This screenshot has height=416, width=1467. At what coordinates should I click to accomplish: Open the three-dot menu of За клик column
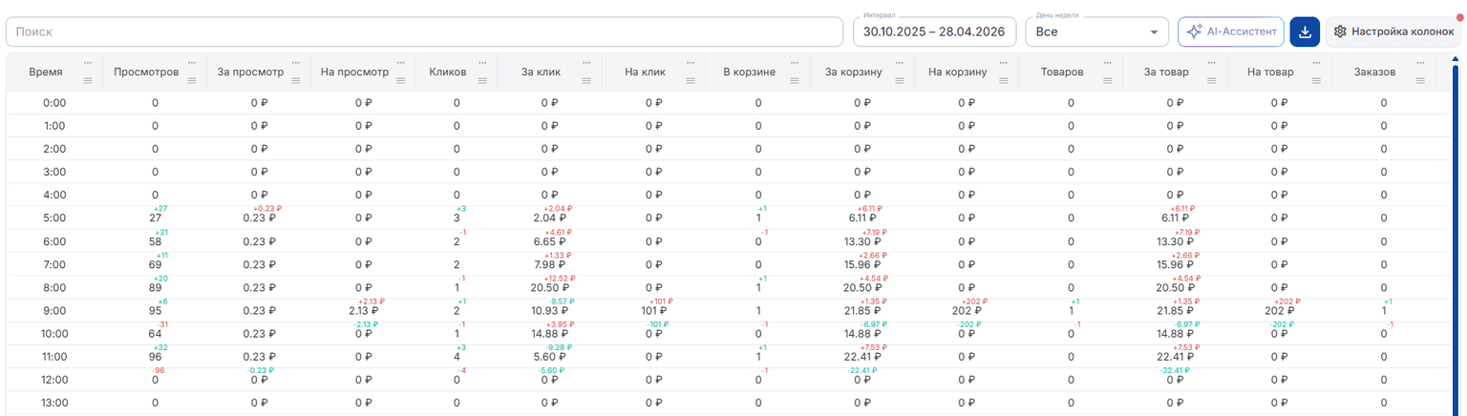click(586, 63)
